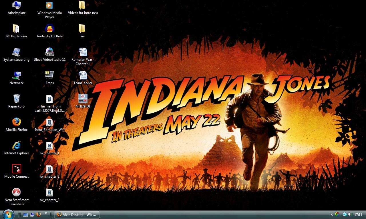The image size is (366, 219).
Task: Click the Windows Media Player icon
Action: point(49,5)
